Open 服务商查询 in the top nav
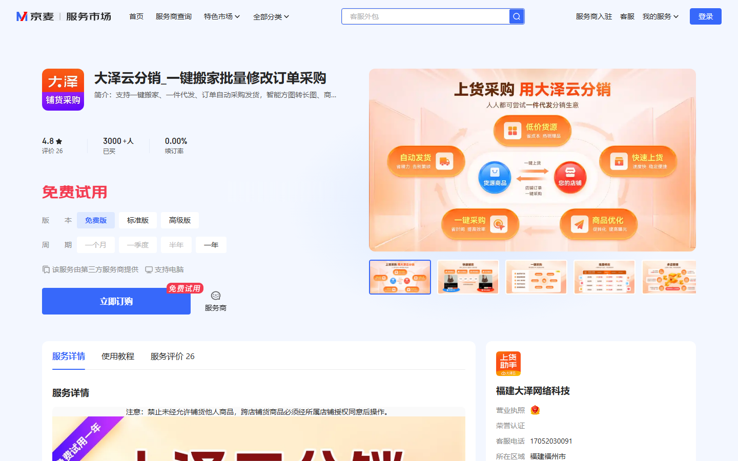Screen dimensions: 738x461 [174, 16]
